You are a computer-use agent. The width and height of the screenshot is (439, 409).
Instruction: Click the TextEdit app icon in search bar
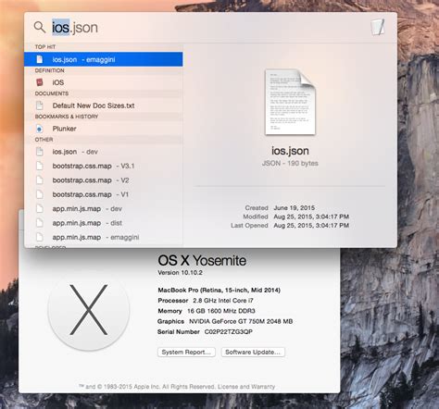378,27
